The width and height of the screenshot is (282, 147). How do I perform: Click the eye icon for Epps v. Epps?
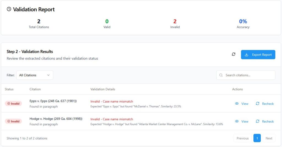tap(237, 104)
